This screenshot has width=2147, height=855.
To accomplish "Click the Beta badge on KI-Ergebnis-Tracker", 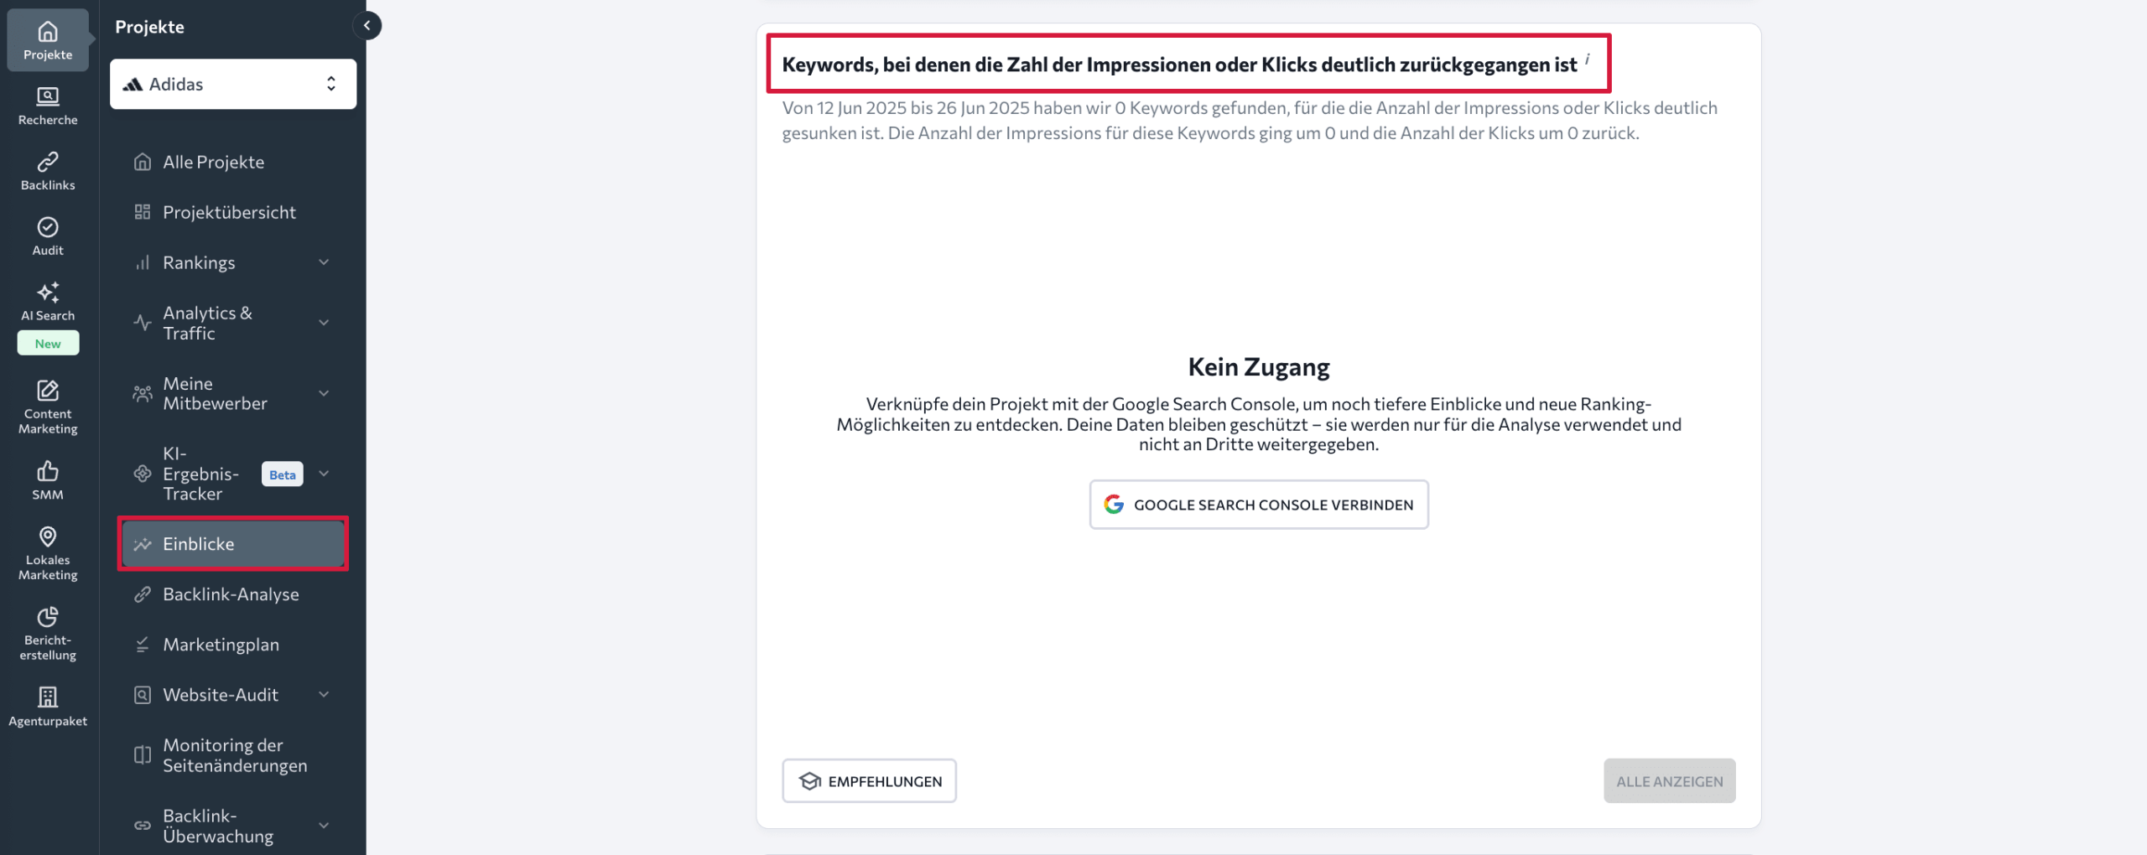I will point(283,474).
